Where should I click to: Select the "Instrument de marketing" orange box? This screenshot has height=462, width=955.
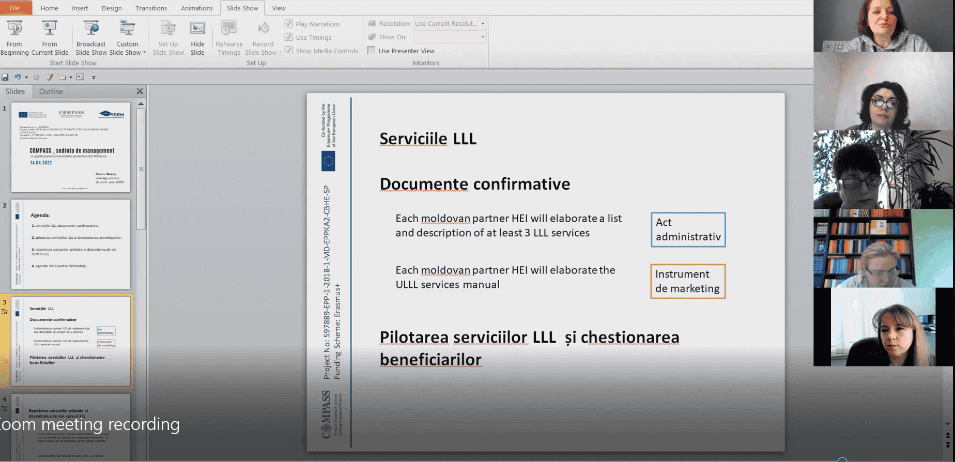coord(688,281)
